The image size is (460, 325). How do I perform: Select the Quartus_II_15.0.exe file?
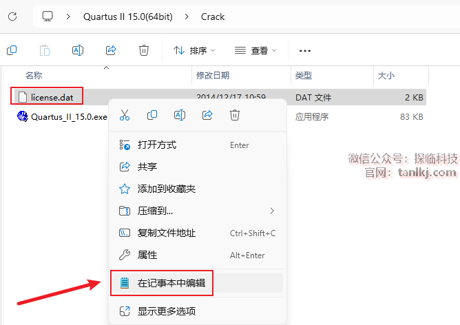click(x=69, y=117)
